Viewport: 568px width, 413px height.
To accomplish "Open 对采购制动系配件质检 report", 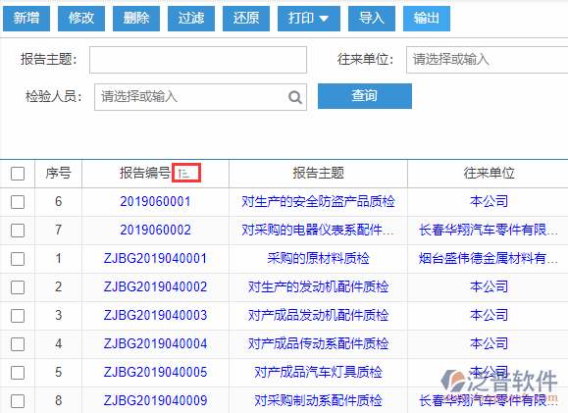I will point(319,400).
